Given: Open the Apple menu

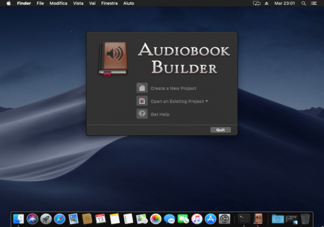Looking at the screenshot, I should (8, 3).
